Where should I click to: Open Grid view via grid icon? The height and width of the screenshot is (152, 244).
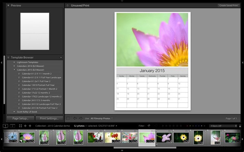(x=20, y=126)
